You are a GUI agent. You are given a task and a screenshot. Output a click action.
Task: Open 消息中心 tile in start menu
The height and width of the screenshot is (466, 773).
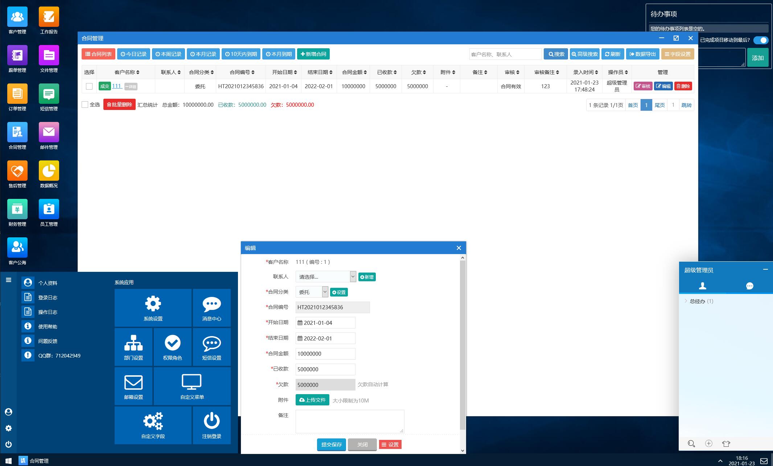point(212,308)
